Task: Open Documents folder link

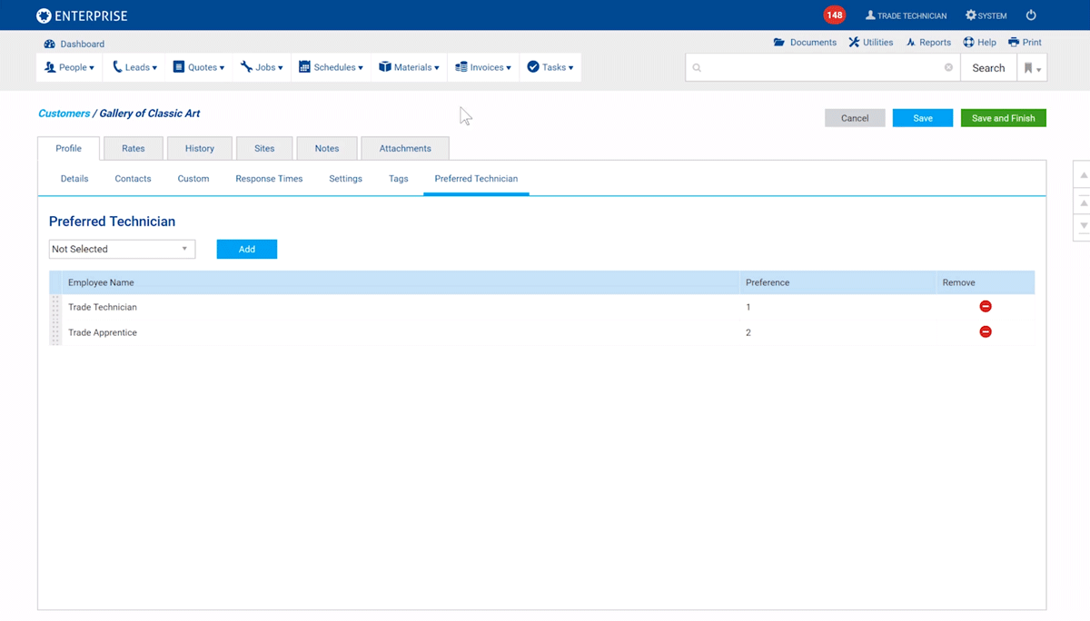Action: tap(805, 43)
